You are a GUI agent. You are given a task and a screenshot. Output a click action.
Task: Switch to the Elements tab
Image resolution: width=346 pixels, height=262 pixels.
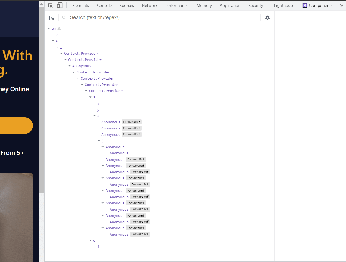pos(81,6)
